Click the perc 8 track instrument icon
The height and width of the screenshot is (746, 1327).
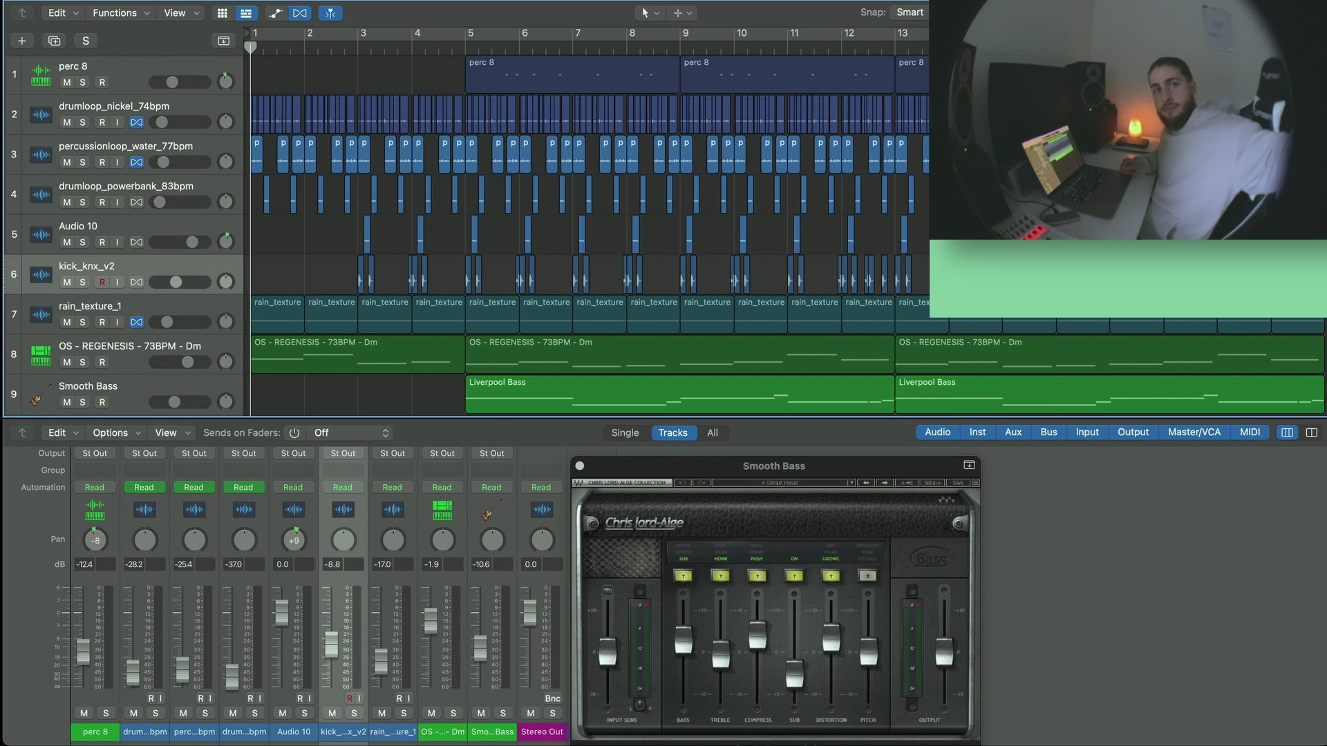tap(41, 75)
